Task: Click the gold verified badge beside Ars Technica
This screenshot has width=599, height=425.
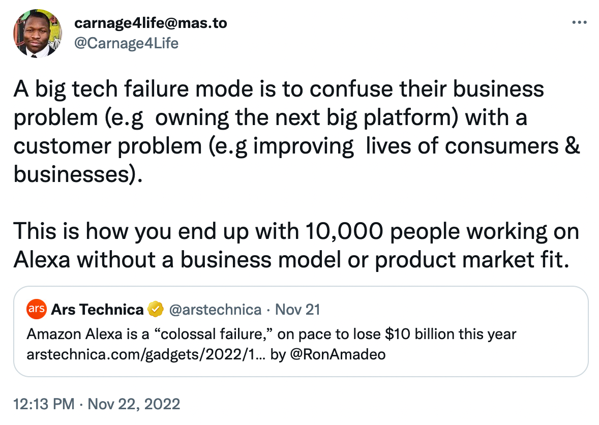Action: click(x=155, y=309)
